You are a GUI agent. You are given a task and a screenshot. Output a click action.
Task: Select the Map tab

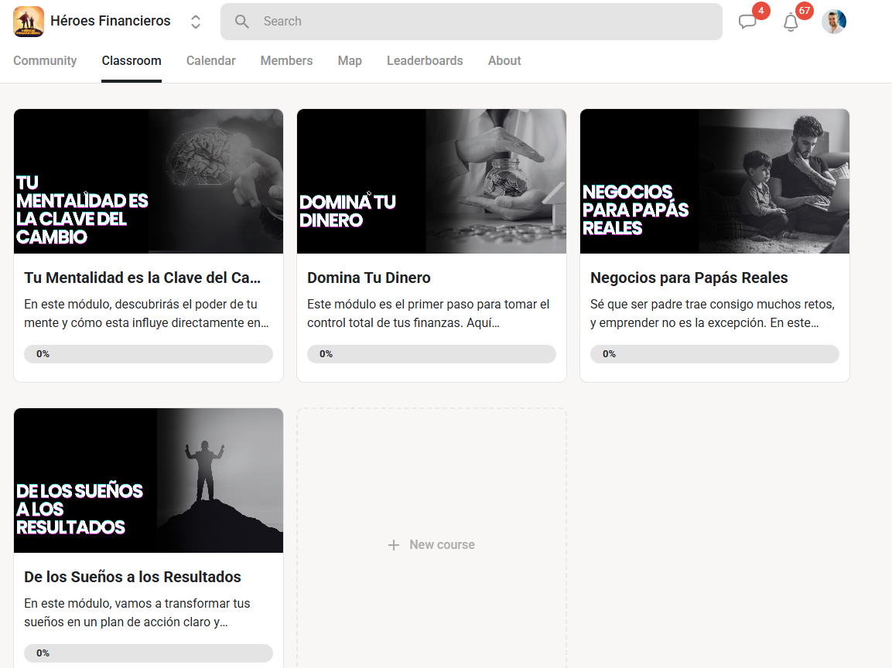point(350,61)
